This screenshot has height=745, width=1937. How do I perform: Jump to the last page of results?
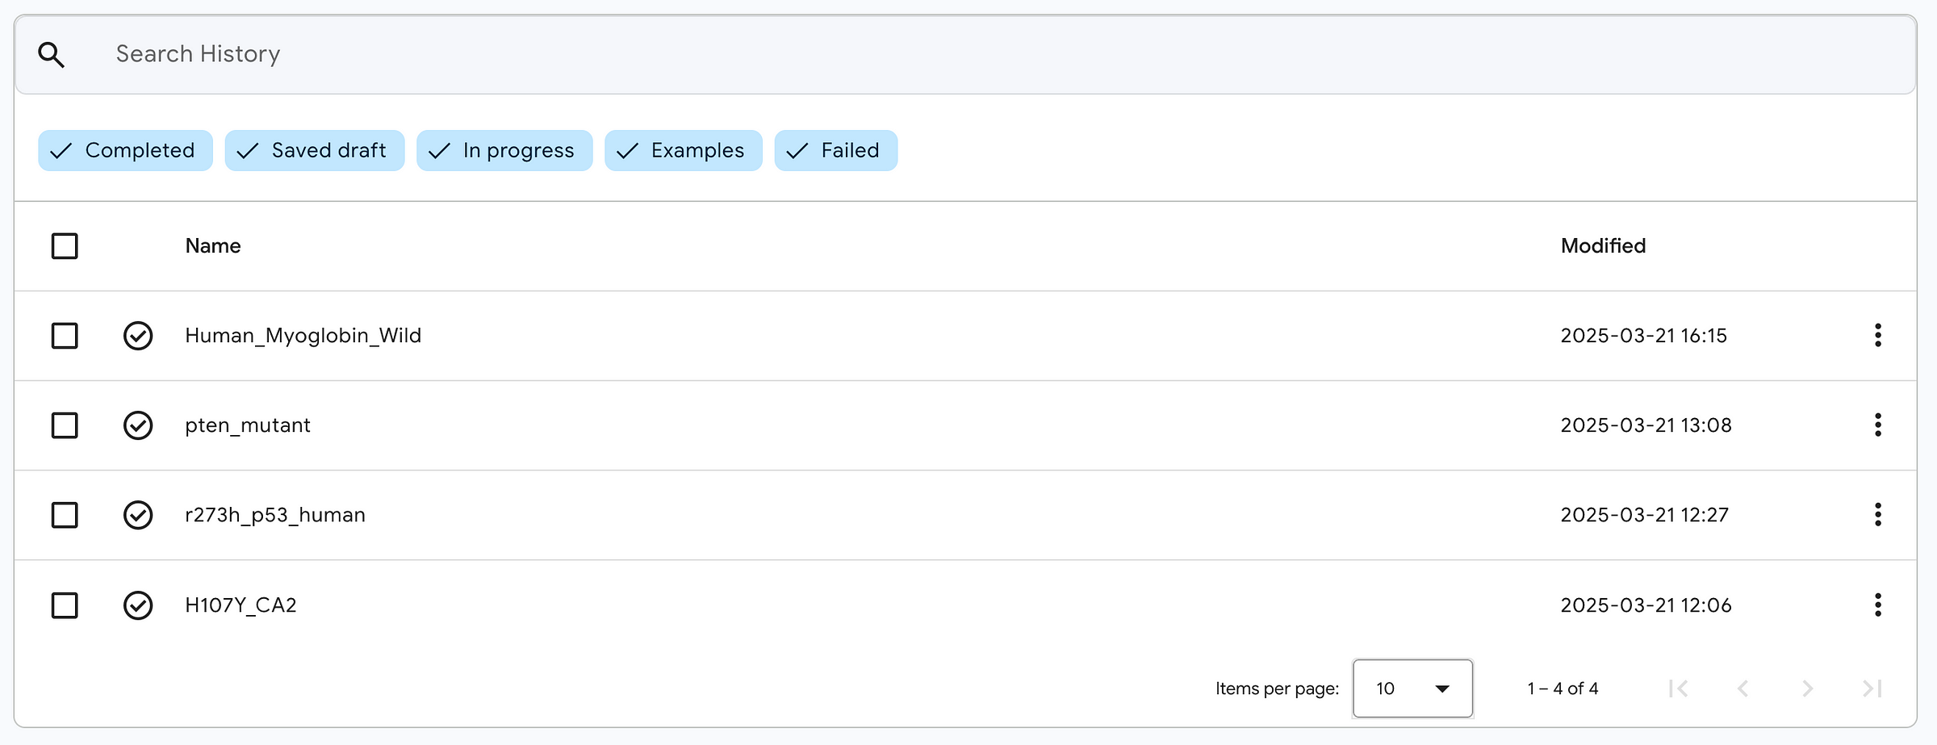pyautogui.click(x=1872, y=688)
